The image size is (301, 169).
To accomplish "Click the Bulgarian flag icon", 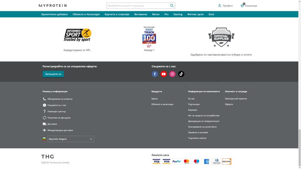I will point(44,139).
